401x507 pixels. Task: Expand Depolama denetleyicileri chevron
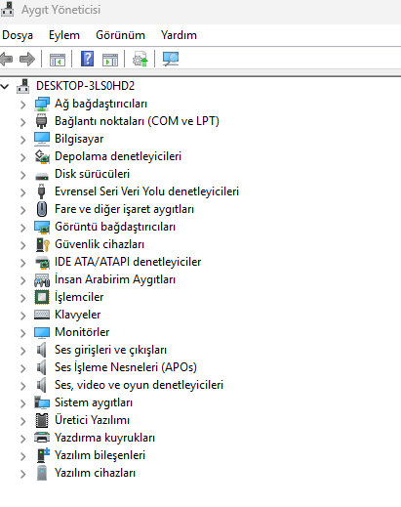(22, 157)
